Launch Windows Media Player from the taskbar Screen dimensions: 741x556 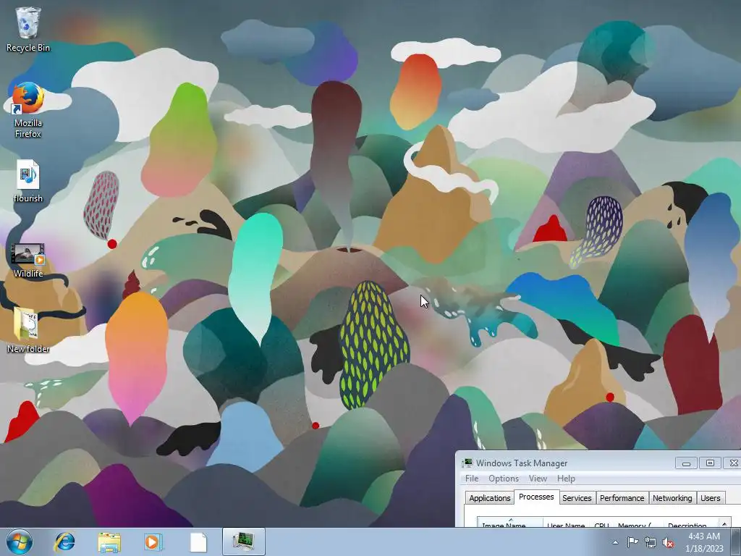pyautogui.click(x=153, y=542)
